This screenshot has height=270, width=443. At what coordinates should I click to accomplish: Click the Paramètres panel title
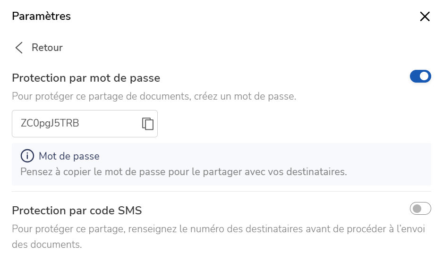point(41,16)
